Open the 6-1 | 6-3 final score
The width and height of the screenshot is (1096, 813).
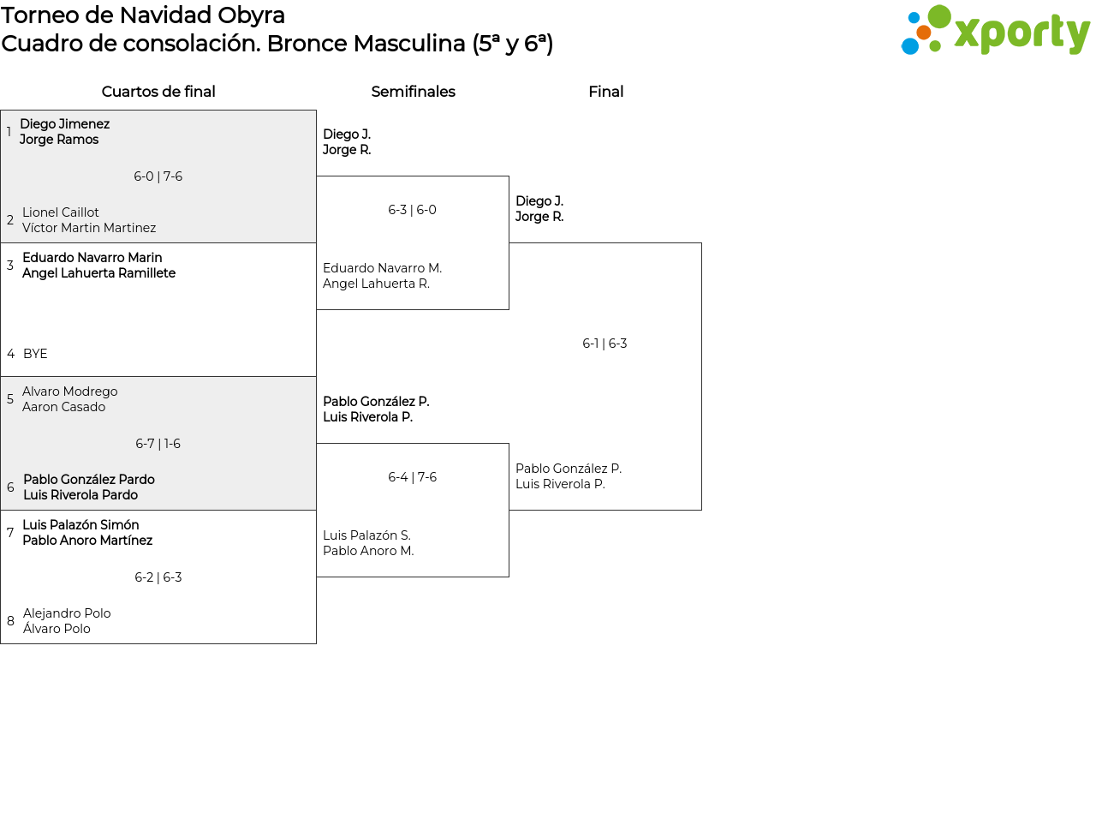[x=605, y=344]
